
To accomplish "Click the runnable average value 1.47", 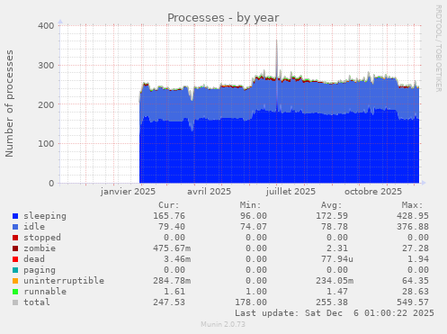I will point(337,292).
